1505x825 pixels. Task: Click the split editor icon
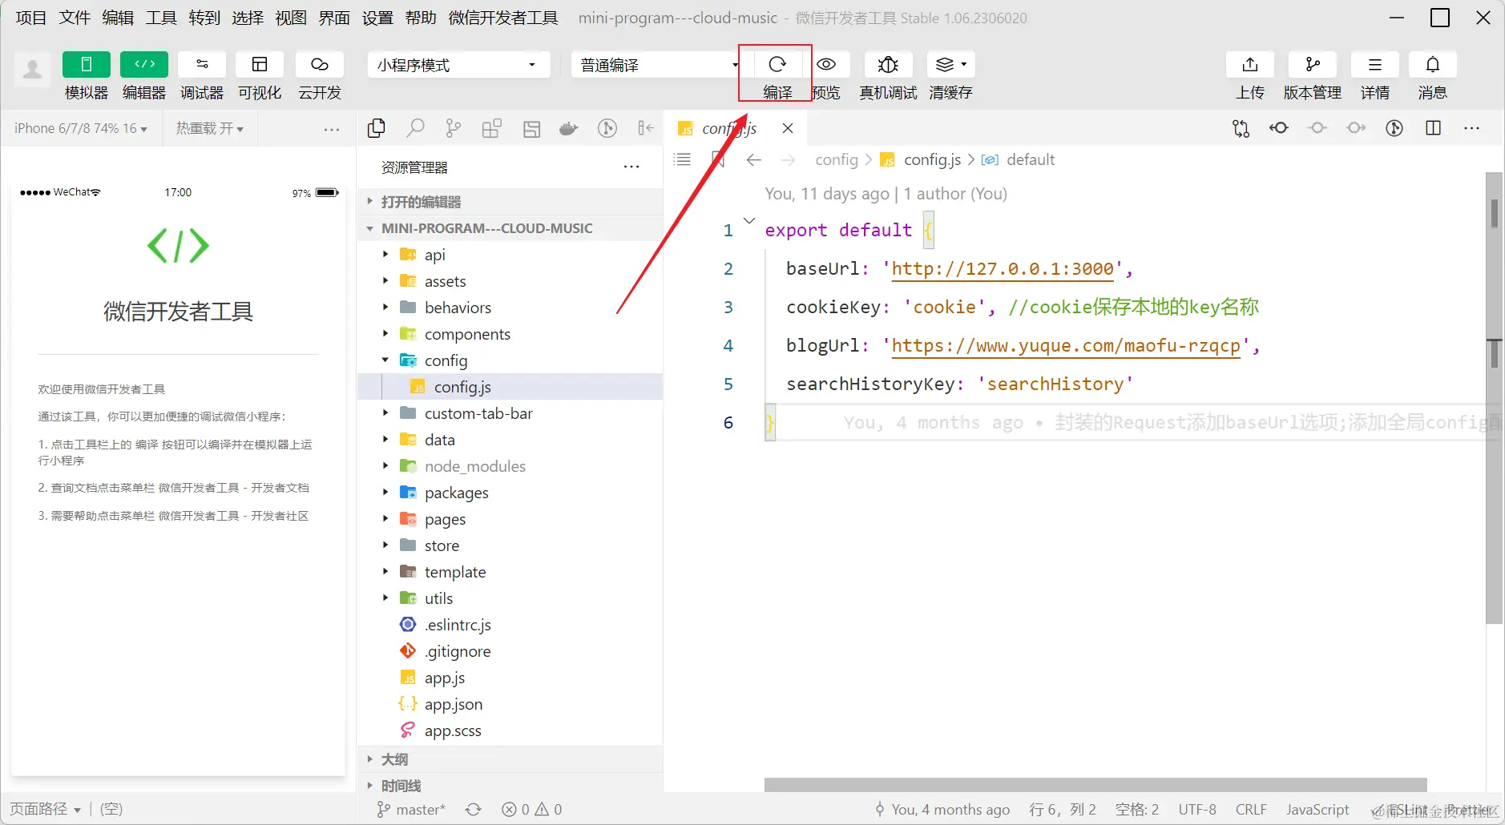pos(1434,128)
